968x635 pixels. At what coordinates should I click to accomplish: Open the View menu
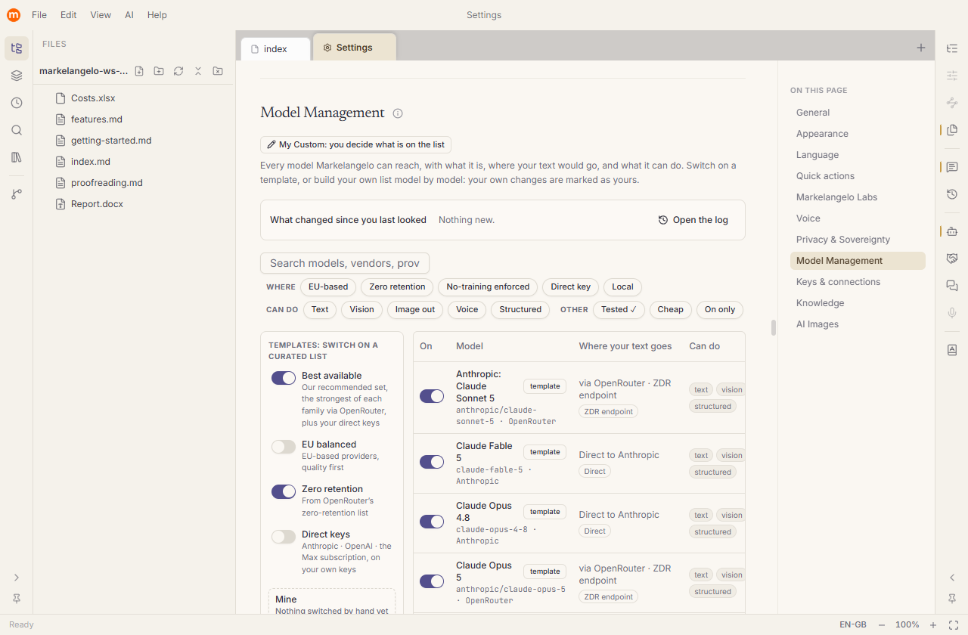coord(101,15)
